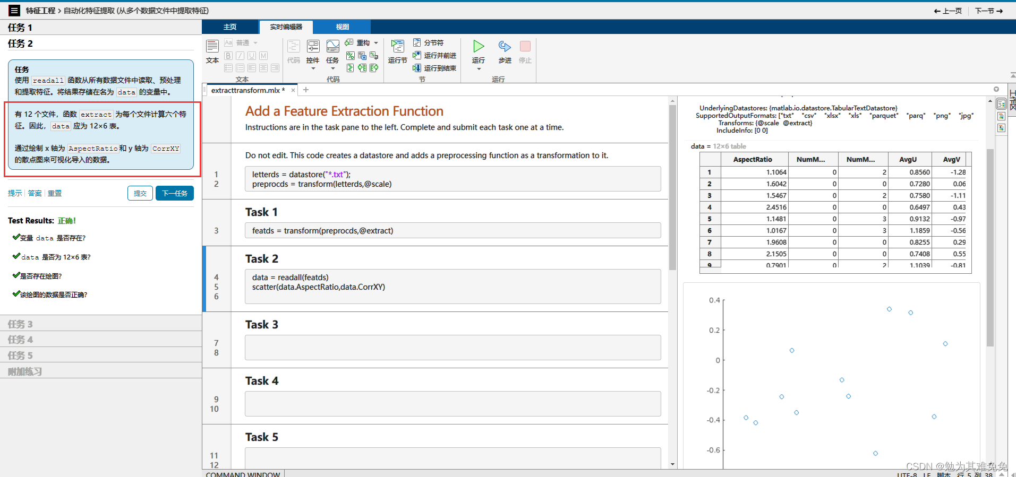The width and height of the screenshot is (1016, 477).
Task: Expand the 任务 3 section
Action: [x=101, y=324]
